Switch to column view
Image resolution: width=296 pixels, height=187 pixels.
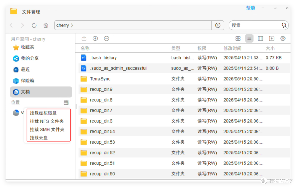260,38
